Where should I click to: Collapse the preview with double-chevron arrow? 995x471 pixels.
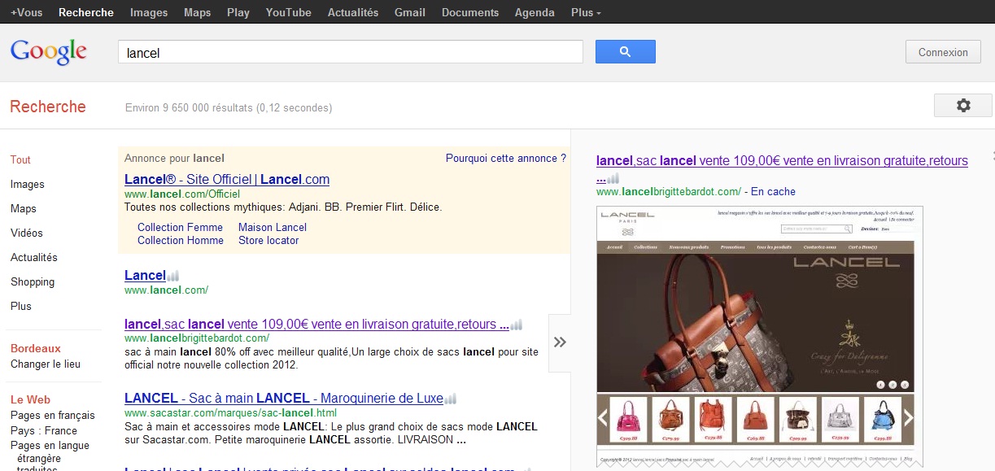point(560,342)
